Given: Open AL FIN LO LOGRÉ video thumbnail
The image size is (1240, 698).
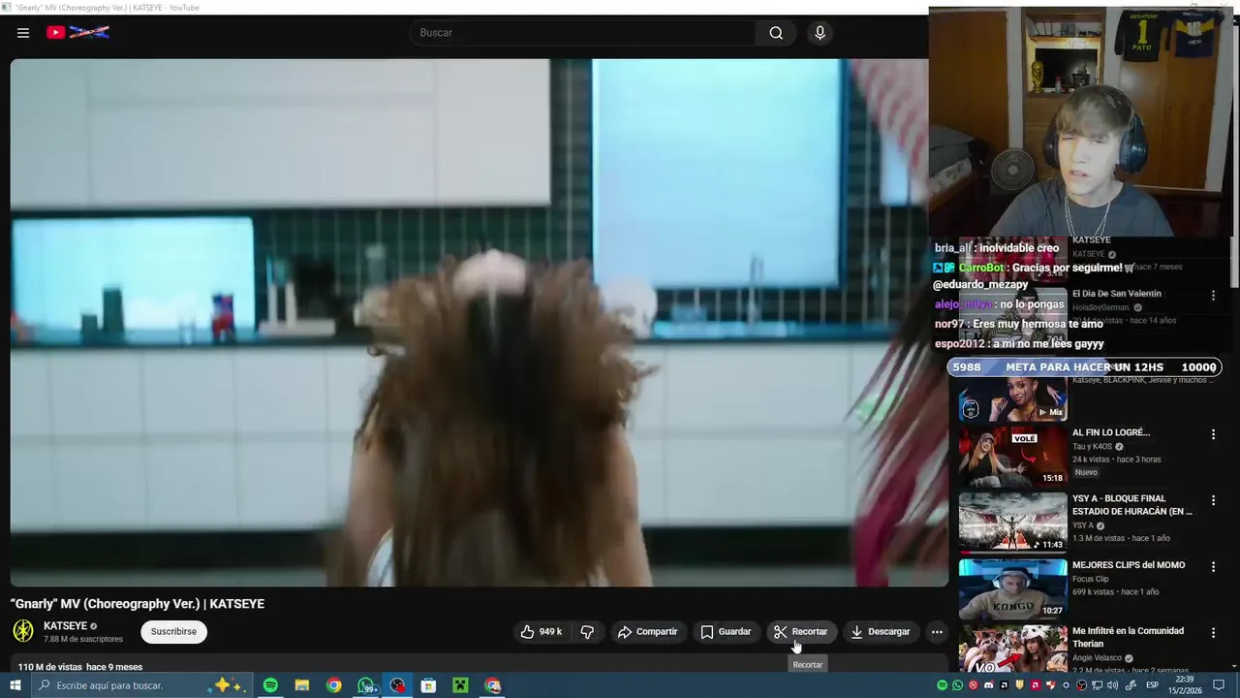Looking at the screenshot, I should tap(1012, 456).
